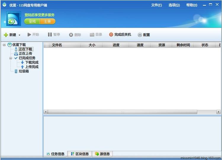This screenshot has width=222, height=160.
Task: Click the orange 注册 register button
Action: (48, 21)
